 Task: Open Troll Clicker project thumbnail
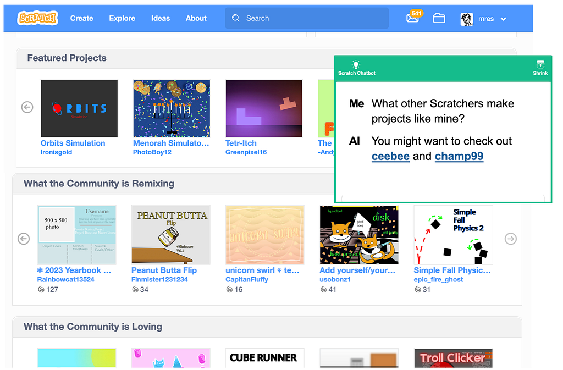[453, 358]
